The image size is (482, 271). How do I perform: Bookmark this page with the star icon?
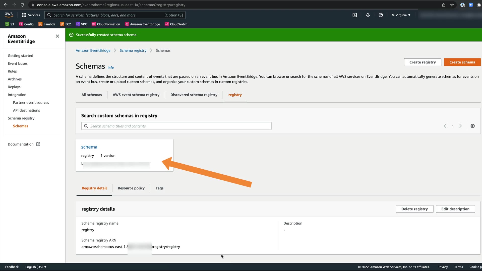(452, 5)
